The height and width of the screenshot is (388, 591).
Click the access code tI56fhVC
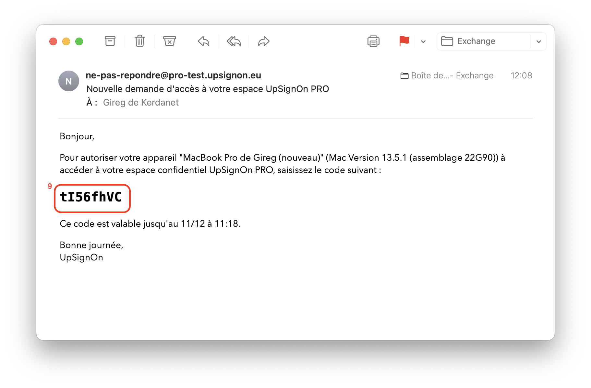91,197
